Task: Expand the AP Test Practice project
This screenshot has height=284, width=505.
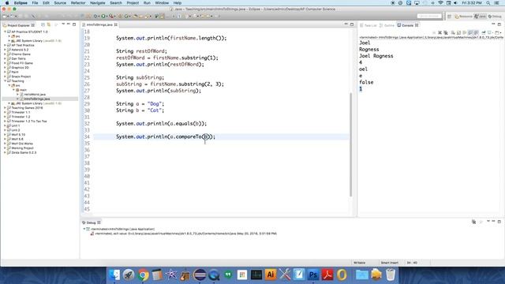Action: (x=6, y=46)
